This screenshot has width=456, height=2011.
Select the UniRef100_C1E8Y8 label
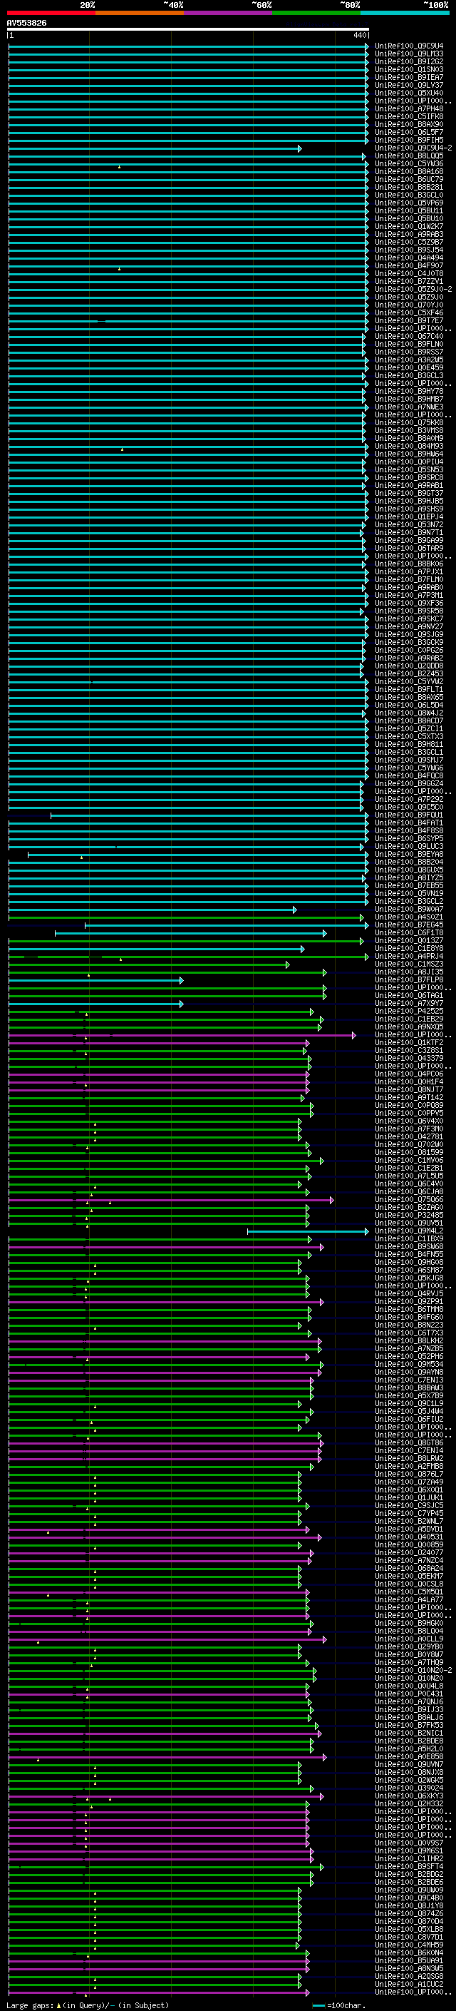[x=409, y=949]
